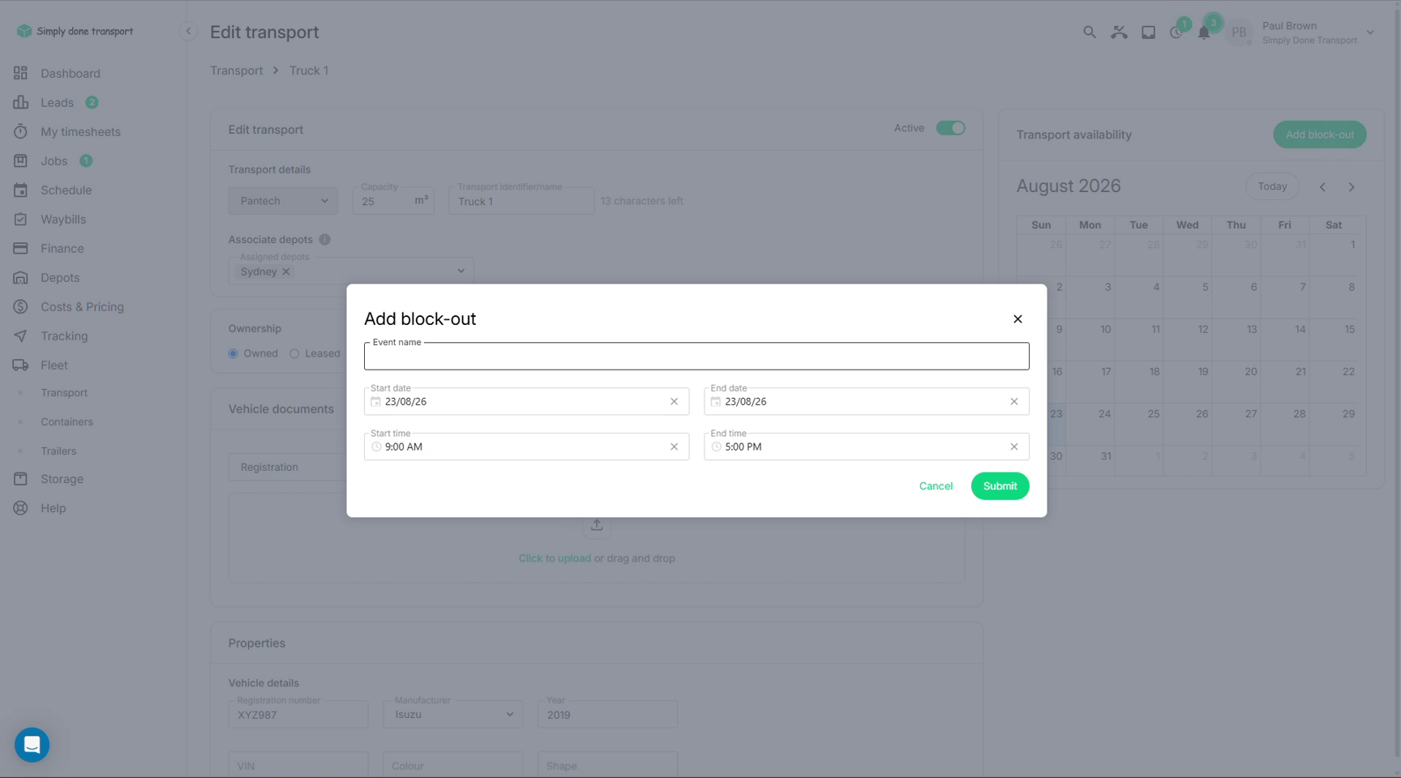The width and height of the screenshot is (1401, 778).
Task: Click the Registration number field
Action: (x=298, y=715)
